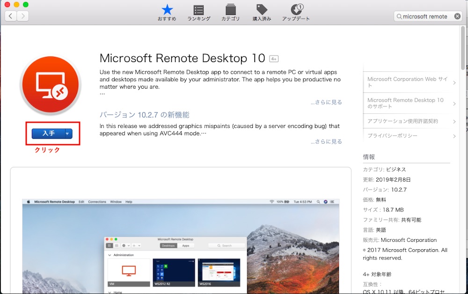
Task: Open the おすすめ (Featured) star tab
Action: click(x=167, y=13)
